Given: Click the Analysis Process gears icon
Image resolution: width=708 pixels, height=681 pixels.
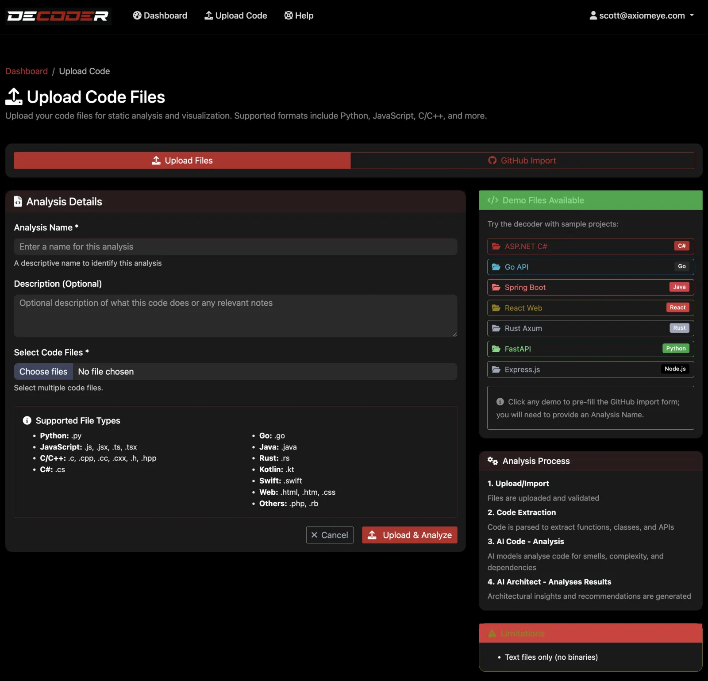Looking at the screenshot, I should coord(493,461).
